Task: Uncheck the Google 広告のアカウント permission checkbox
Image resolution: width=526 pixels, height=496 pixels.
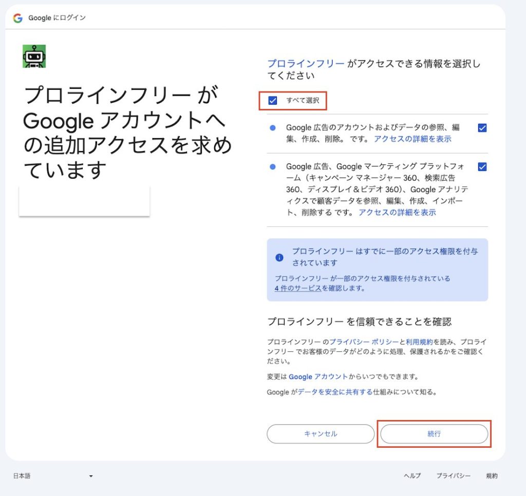Action: tap(482, 128)
